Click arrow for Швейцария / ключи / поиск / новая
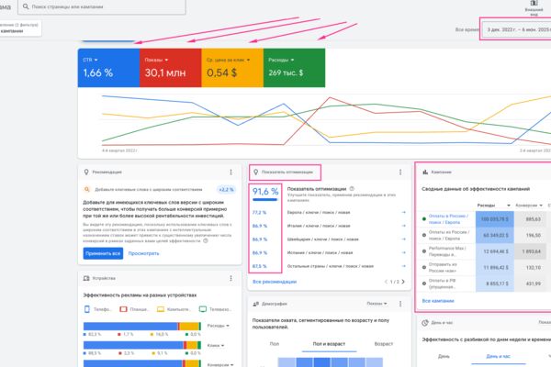The image size is (551, 367). [x=403, y=239]
